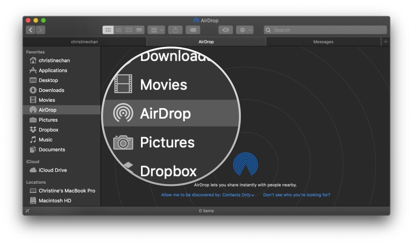This screenshot has width=413, height=245.
Task: Open 'Allow me to be discovered by' dropdown
Action: 207,195
